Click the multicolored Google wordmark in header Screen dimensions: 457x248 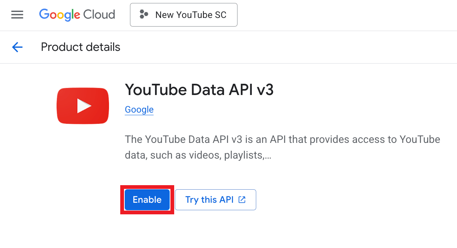point(60,15)
